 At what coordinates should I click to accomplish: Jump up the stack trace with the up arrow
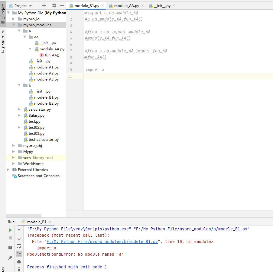[19, 230]
